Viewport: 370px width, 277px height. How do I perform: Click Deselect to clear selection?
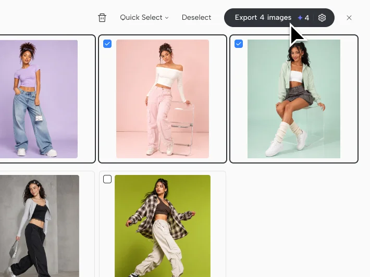coord(196,18)
